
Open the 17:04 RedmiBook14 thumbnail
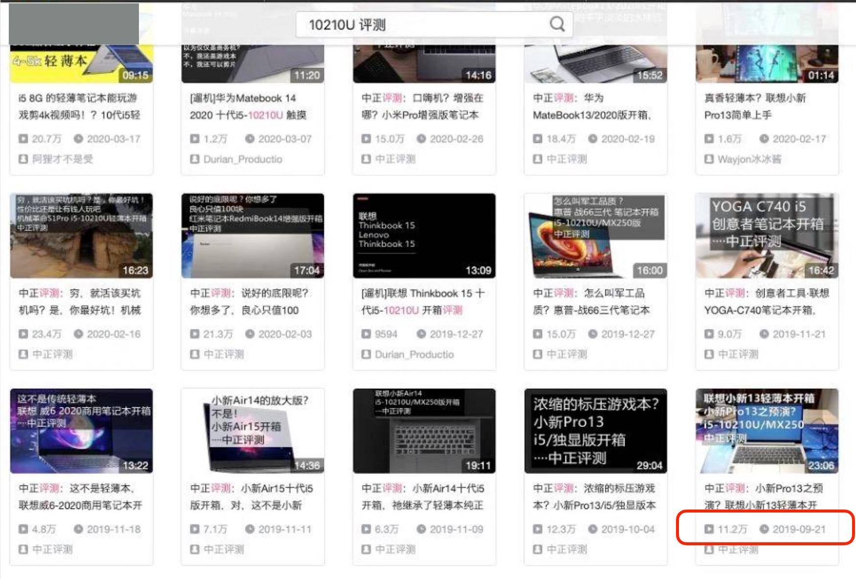point(252,236)
